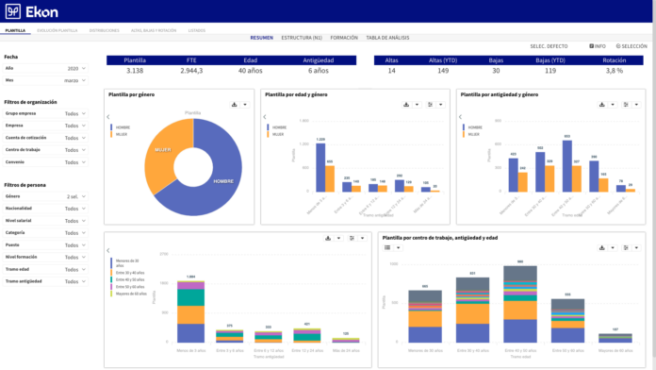The width and height of the screenshot is (656, 370).
Task: Click the table view icon in centro de trabajo chart
Action: pyautogui.click(x=387, y=247)
